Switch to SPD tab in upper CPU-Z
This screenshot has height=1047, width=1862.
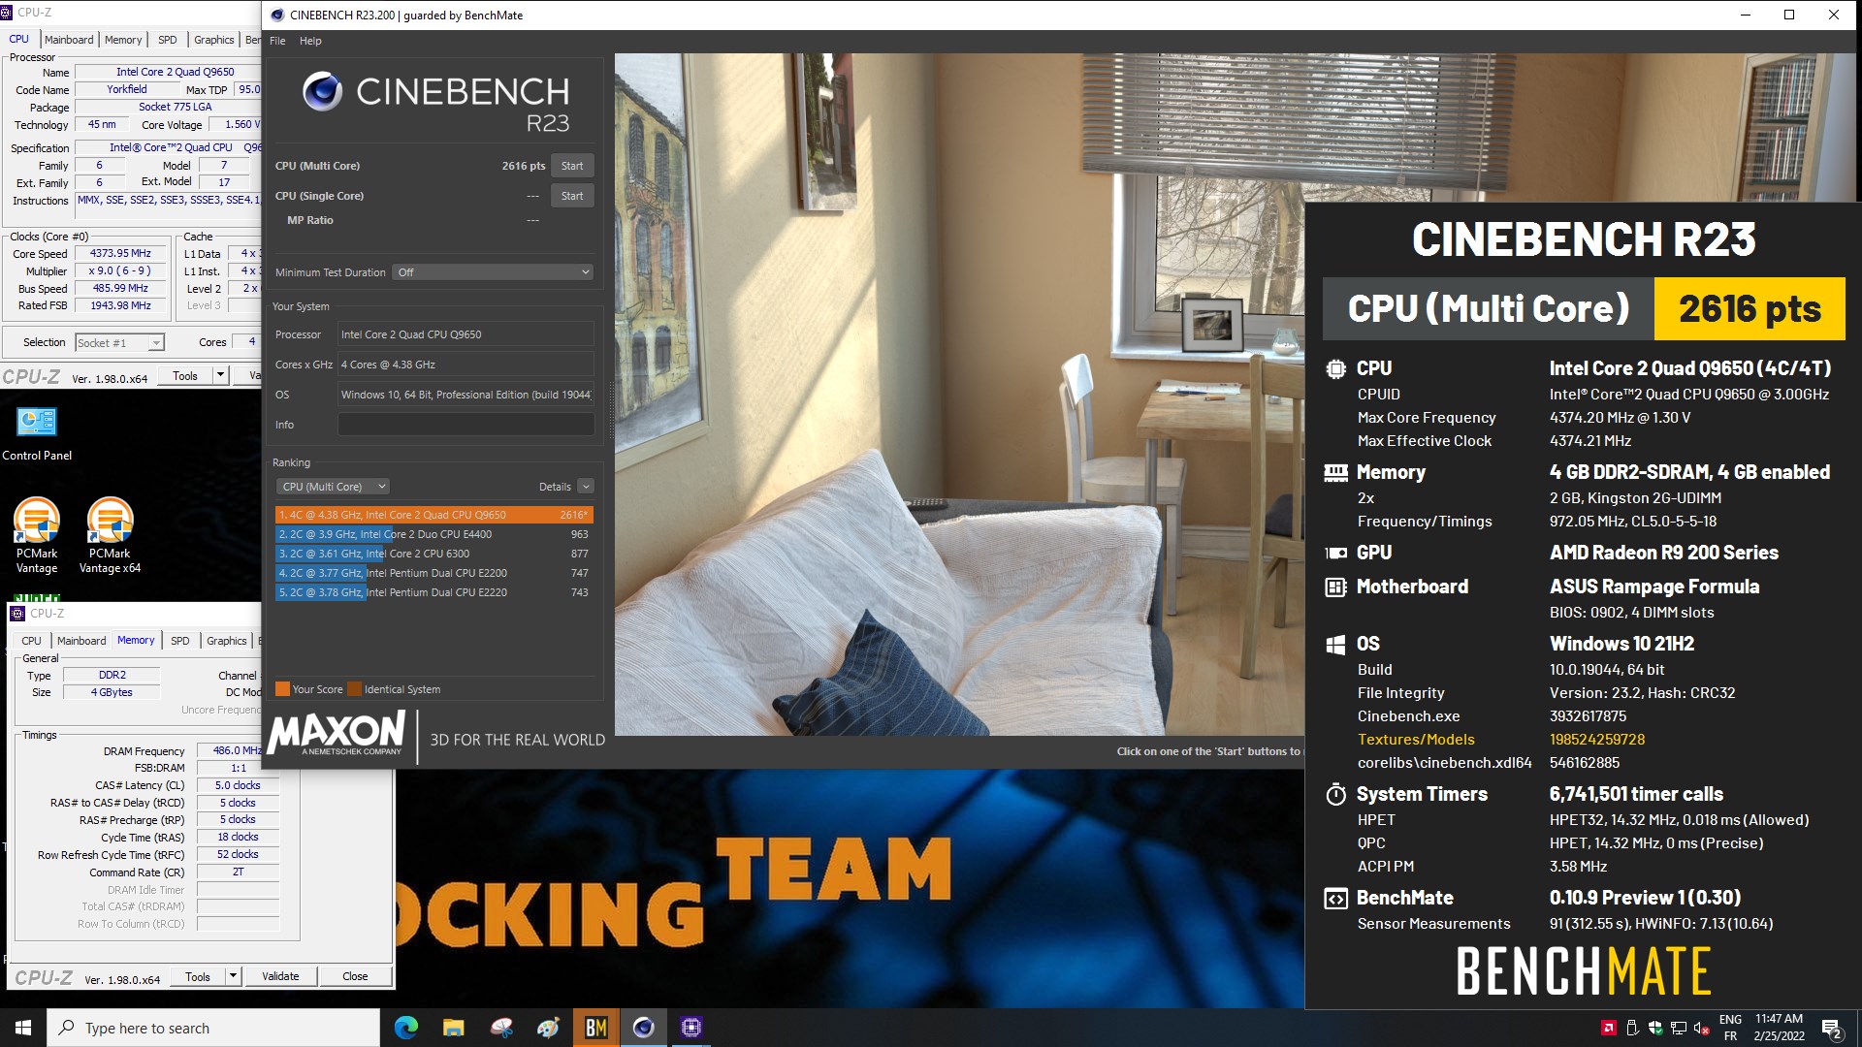[x=168, y=40]
